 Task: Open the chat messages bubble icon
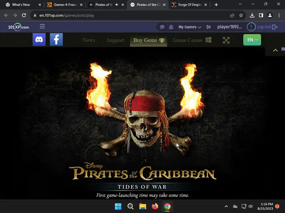[162, 27]
